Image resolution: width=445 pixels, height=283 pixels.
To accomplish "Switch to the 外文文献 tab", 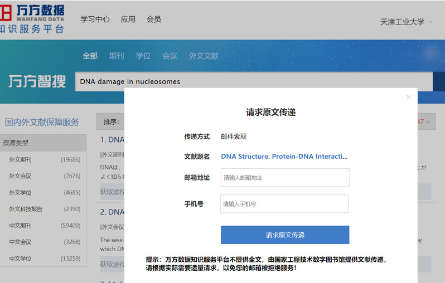I will coord(204,56).
